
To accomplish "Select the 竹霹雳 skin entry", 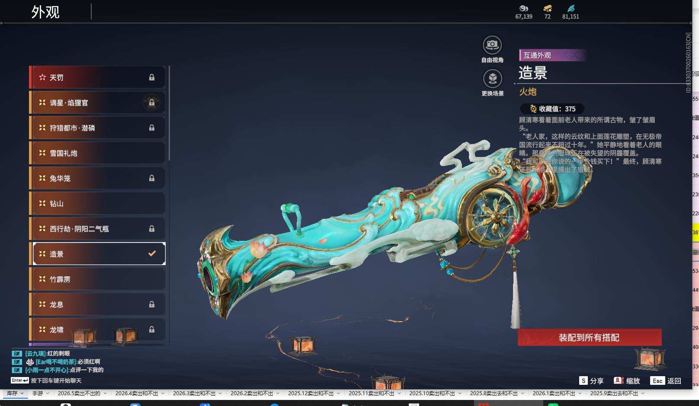I will 97,279.
